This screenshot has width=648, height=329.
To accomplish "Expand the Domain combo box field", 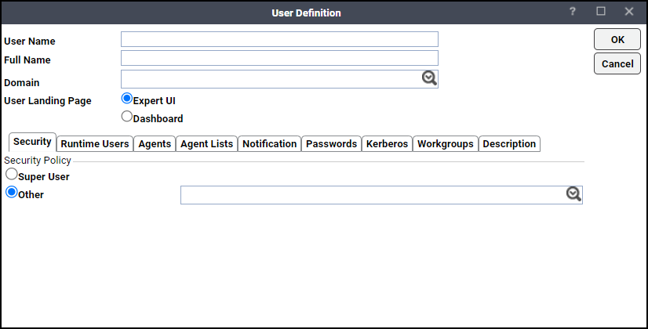I will pyautogui.click(x=279, y=79).
